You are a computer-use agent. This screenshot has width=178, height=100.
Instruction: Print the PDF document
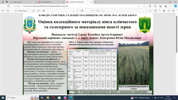tap(155, 11)
